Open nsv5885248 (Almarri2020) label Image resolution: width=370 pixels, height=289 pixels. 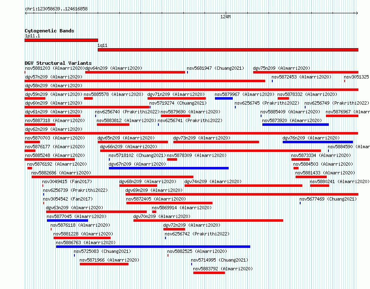(x=55, y=155)
